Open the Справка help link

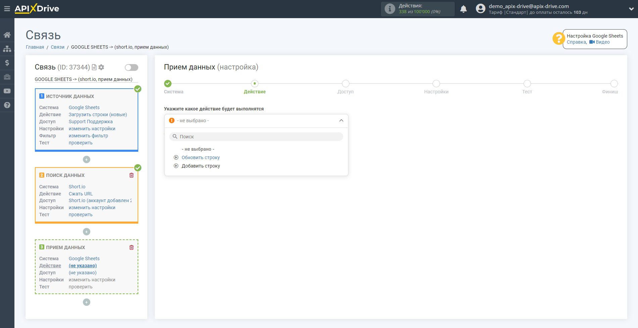click(577, 42)
